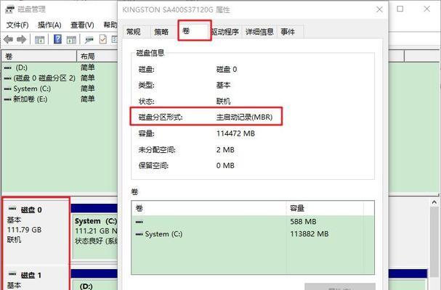
Task: Open the 帮助 menu
Action: coord(110,25)
